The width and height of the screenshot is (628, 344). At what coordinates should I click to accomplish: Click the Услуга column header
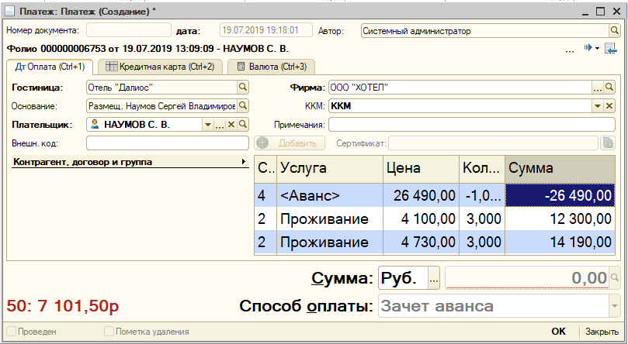click(x=330, y=168)
